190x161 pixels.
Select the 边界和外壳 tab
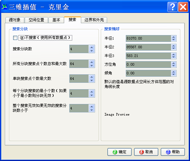click(x=94, y=20)
